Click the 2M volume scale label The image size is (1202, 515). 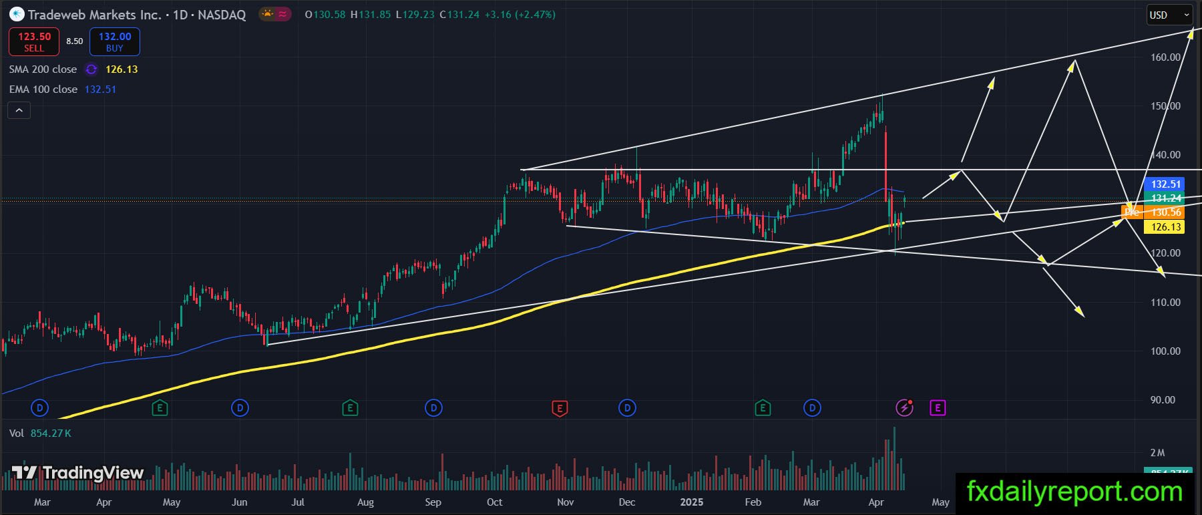1157,453
